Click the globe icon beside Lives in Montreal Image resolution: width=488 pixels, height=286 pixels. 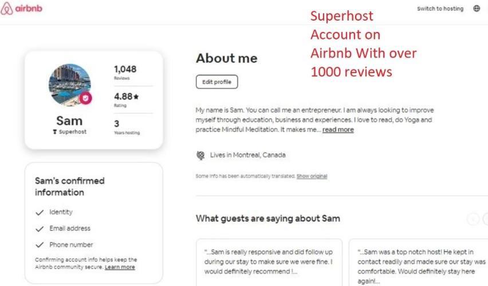(x=200, y=155)
